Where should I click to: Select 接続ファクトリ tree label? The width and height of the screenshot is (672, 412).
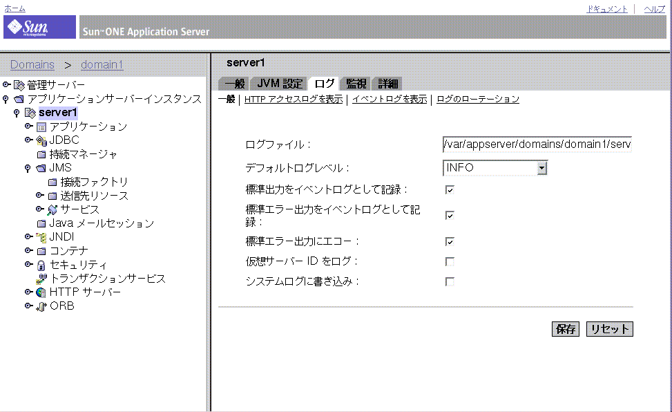click(x=95, y=182)
